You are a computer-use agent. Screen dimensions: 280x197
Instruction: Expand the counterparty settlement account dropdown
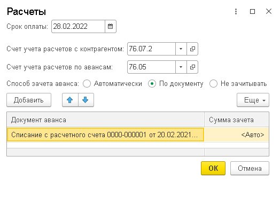[x=181, y=49]
